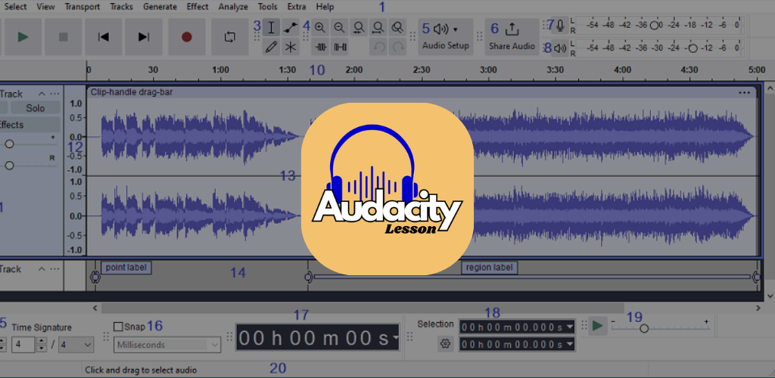This screenshot has width=775, height=378.
Task: Start playback with the green Play button
Action: 23,37
